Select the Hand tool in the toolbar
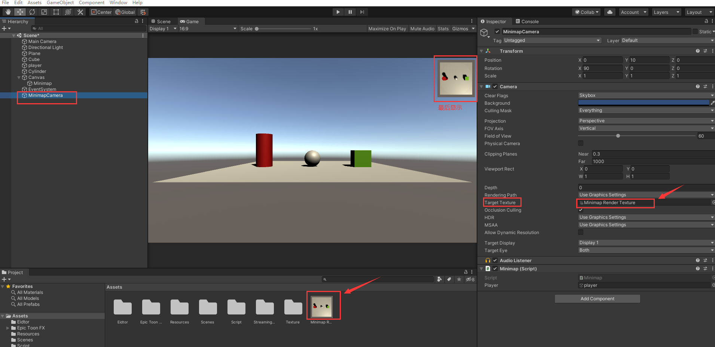 (7, 12)
